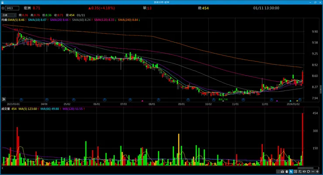Click the pink triangle marker before 08/01
The height and width of the screenshot is (175, 323).
(x=142, y=101)
